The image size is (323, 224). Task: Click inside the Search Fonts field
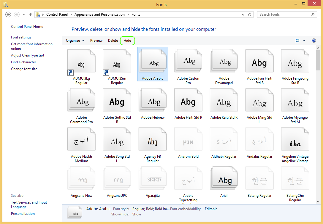point(282,14)
